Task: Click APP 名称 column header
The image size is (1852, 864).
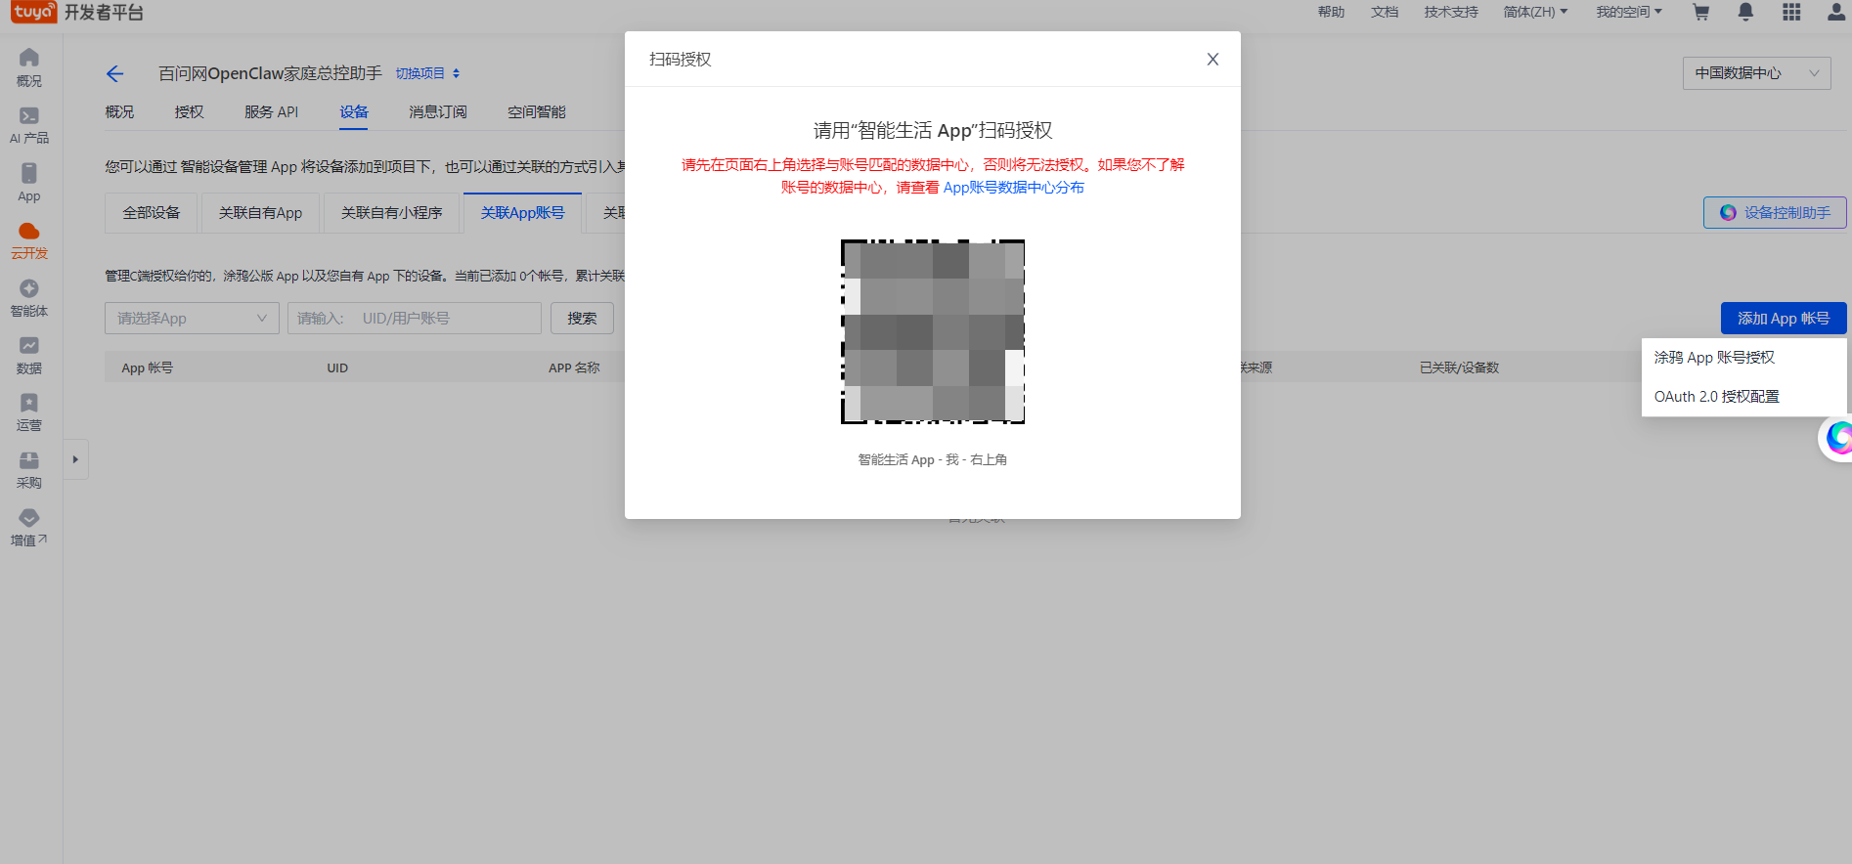Action: [574, 367]
